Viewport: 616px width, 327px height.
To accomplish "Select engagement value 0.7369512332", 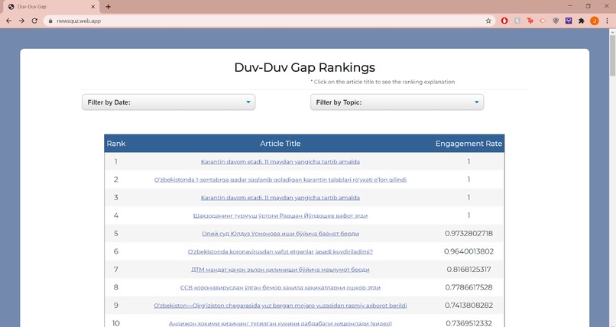I will (x=468, y=323).
